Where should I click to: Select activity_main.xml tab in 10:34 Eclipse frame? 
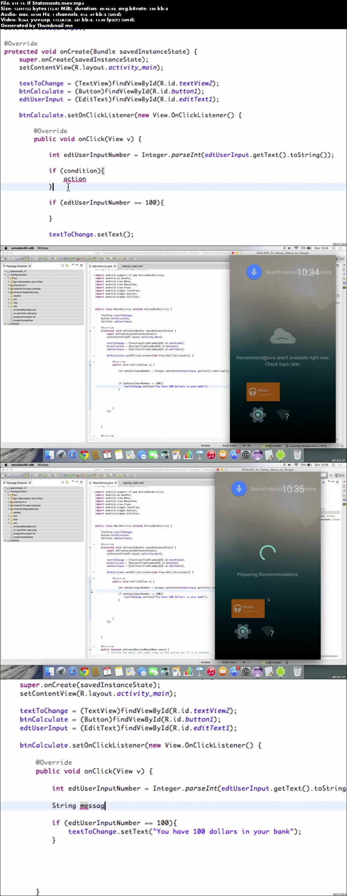click(131, 266)
